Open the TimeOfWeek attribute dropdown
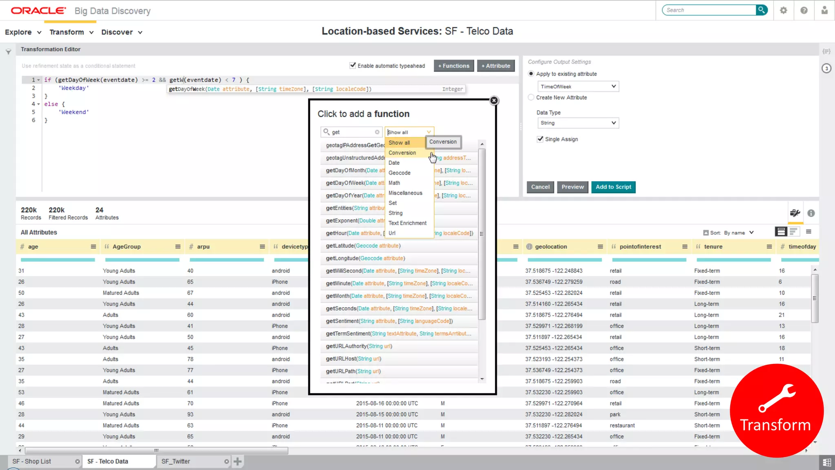The height and width of the screenshot is (470, 835). 578,86
